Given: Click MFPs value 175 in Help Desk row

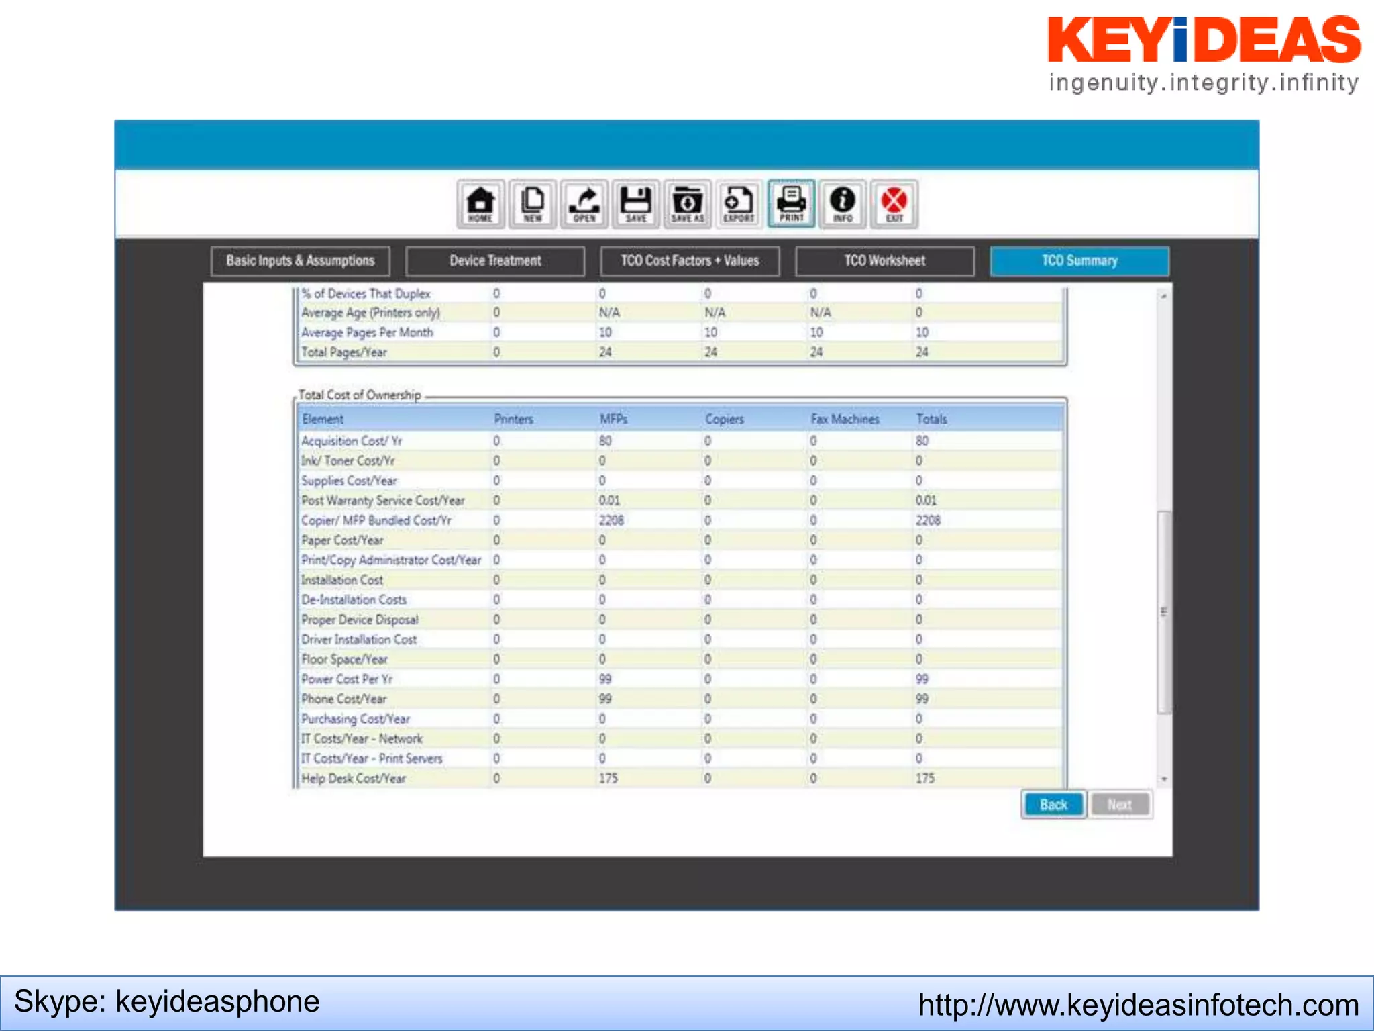Looking at the screenshot, I should pos(609,779).
